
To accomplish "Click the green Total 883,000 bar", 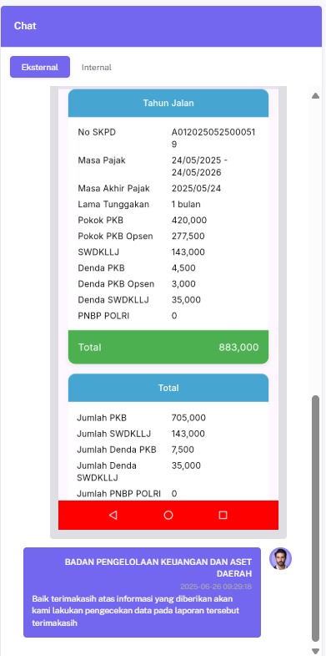I will 168,347.
